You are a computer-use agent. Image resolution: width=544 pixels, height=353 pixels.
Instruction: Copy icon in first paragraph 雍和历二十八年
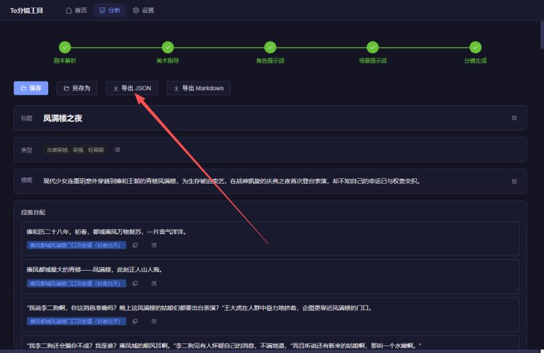135,245
